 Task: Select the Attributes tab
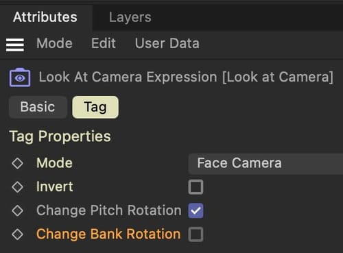(x=45, y=17)
